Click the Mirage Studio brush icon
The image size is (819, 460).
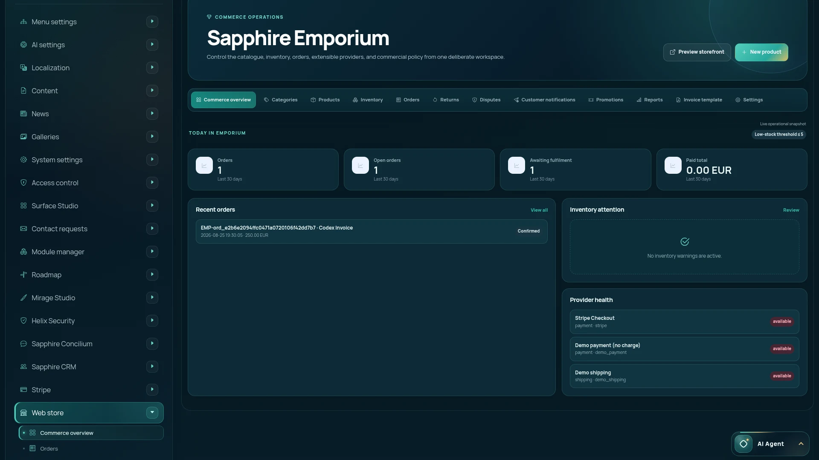23,298
